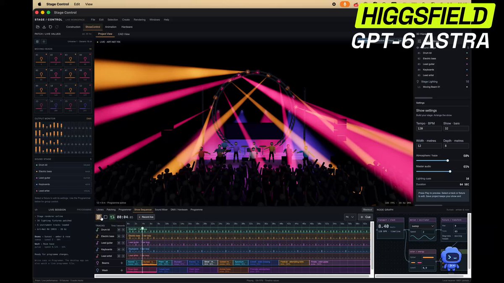Switch to the Animation tab

coord(110,27)
